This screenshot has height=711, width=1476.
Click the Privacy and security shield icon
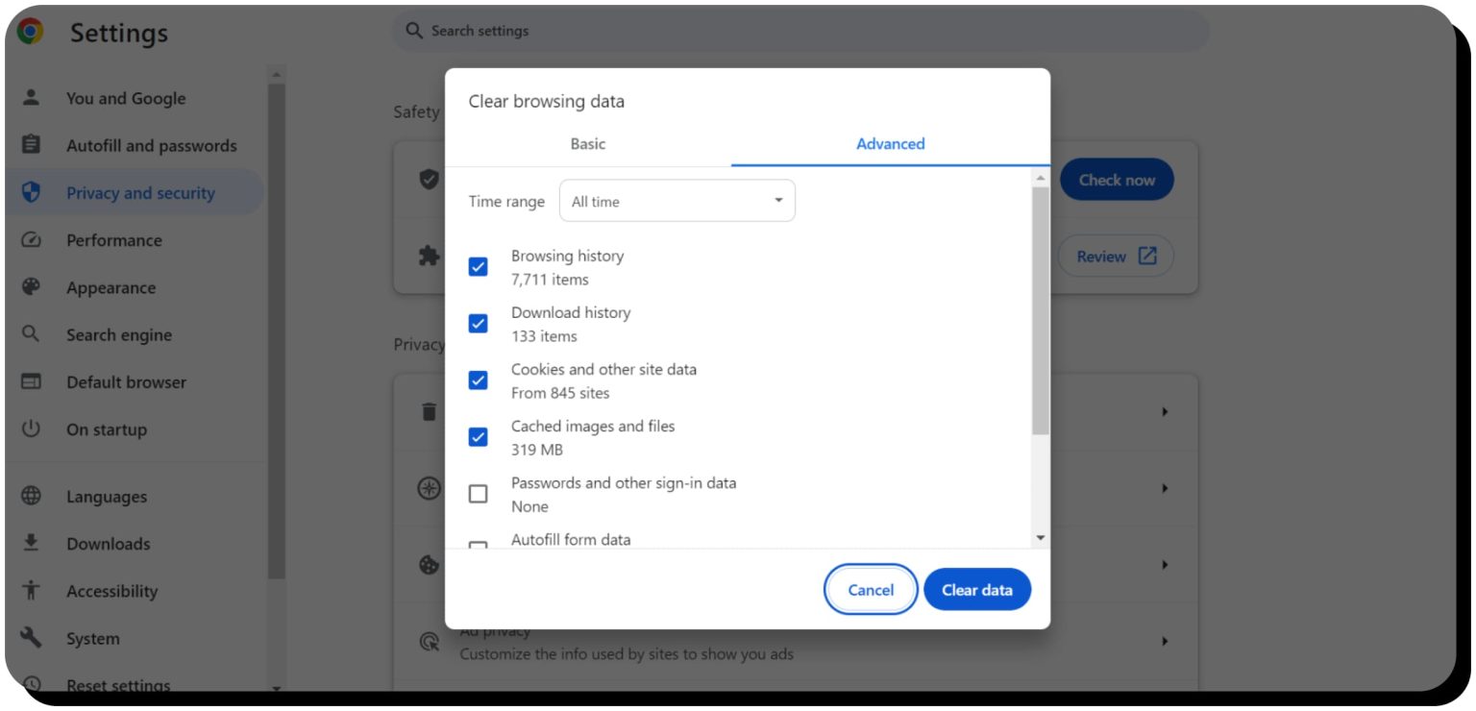(31, 193)
